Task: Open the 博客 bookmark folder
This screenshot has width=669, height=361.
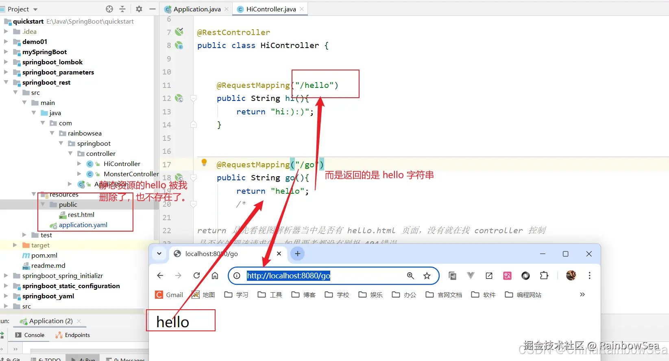Action: 304,295
